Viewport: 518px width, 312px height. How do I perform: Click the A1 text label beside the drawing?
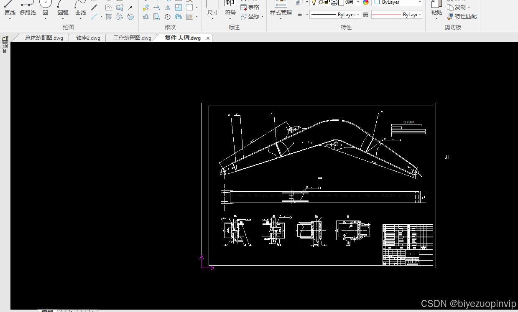coord(447,157)
